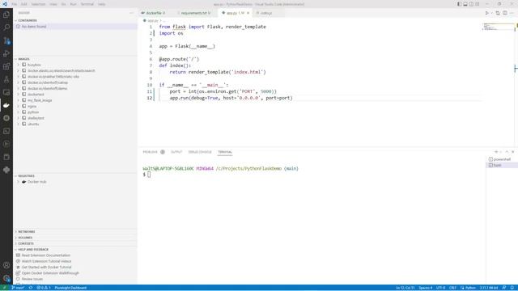Open the Extensions view

tap(6, 66)
